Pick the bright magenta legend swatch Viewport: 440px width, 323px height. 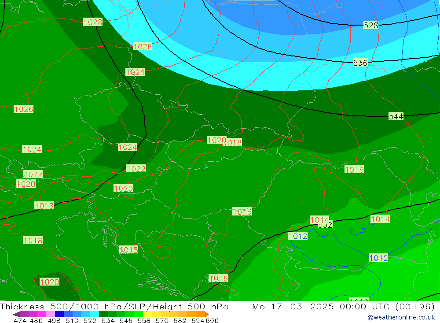pos(42,314)
